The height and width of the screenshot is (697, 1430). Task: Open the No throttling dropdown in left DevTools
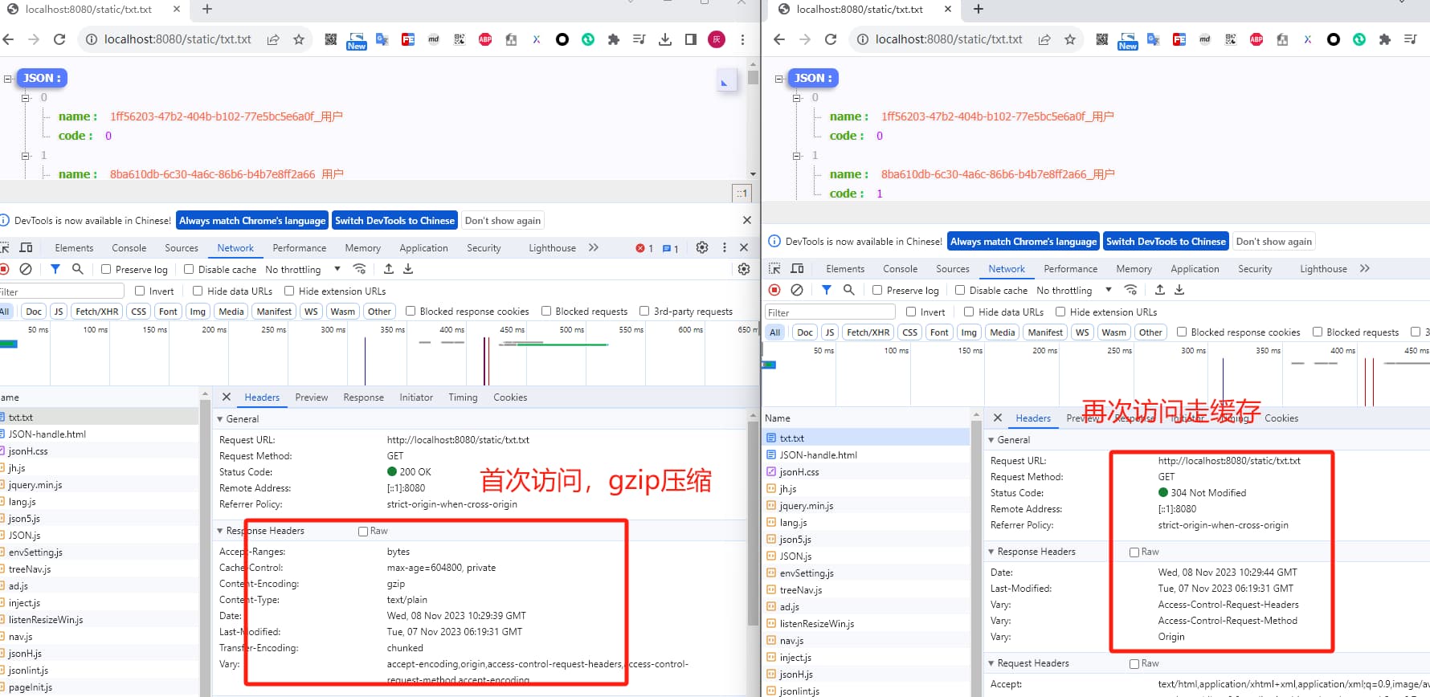303,270
